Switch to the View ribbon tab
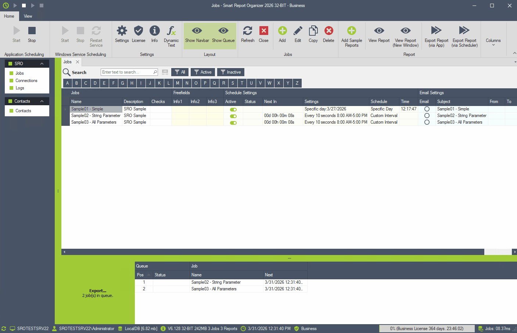This screenshot has width=517, height=333. [x=28, y=16]
